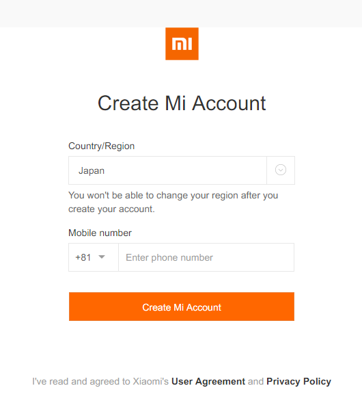Image resolution: width=362 pixels, height=414 pixels.
Task: Open the User Agreement link
Action: [x=208, y=382]
